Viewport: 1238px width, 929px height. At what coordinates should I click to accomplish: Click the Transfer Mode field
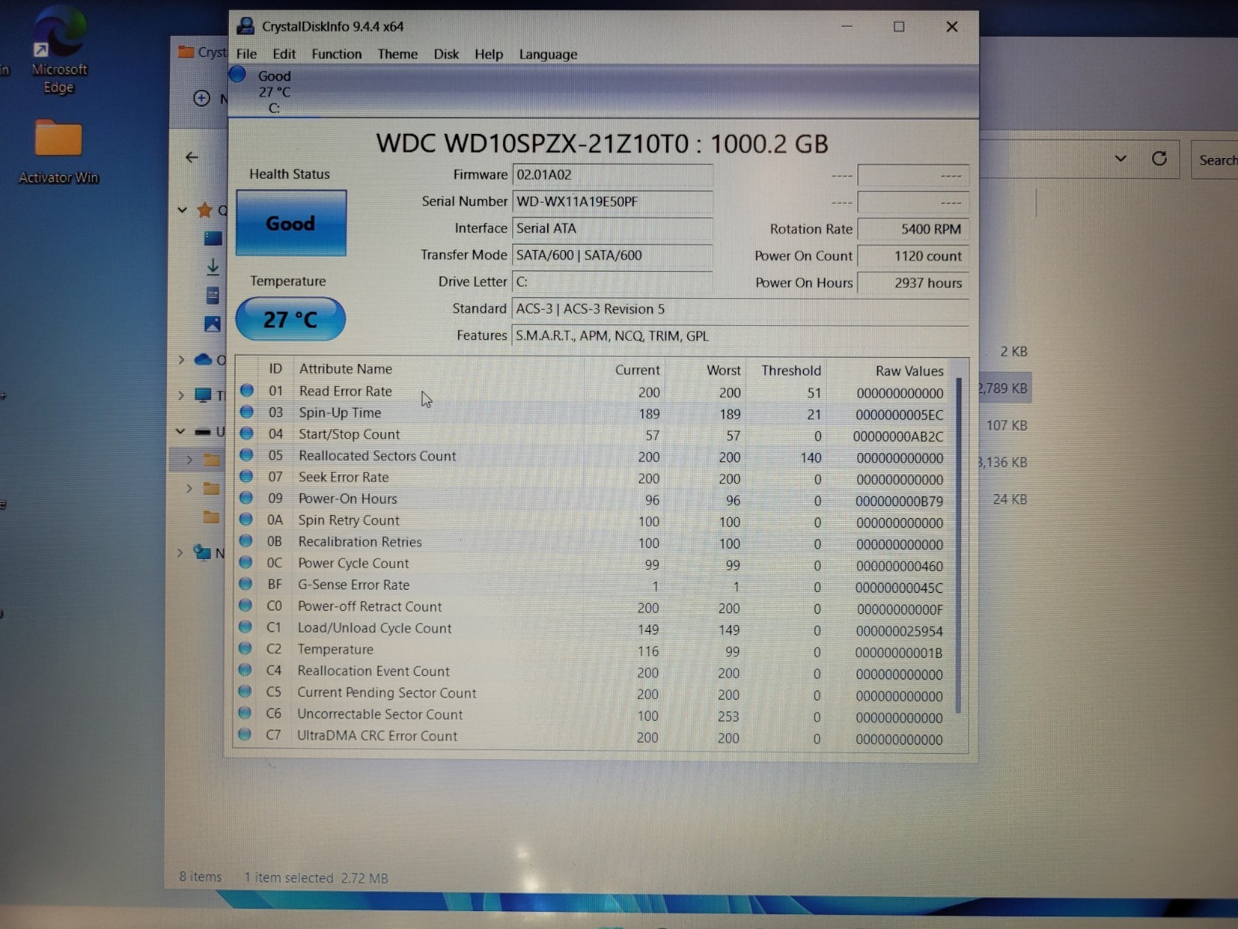point(612,255)
